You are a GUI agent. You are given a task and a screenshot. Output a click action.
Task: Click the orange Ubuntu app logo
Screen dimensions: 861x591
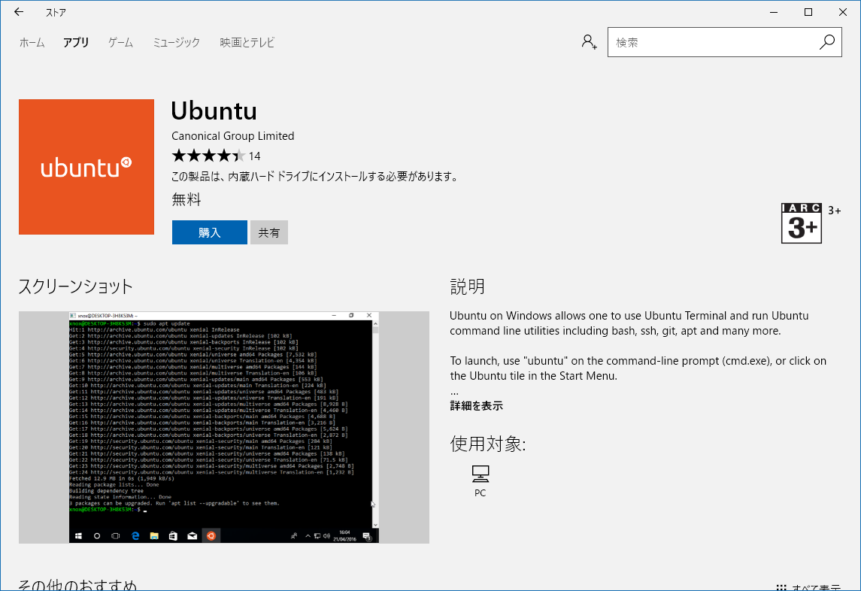[x=86, y=167]
